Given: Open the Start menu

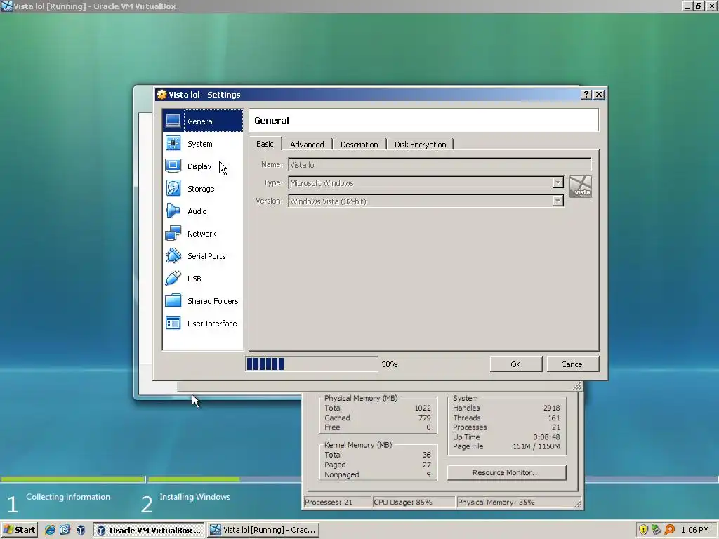Looking at the screenshot, I should [19, 530].
